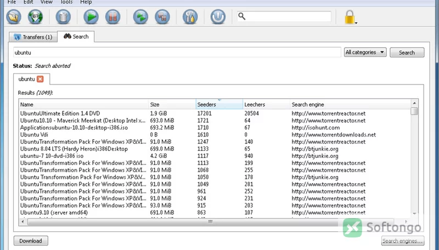Open the Help menu
The image size is (439, 250).
(86, 2)
